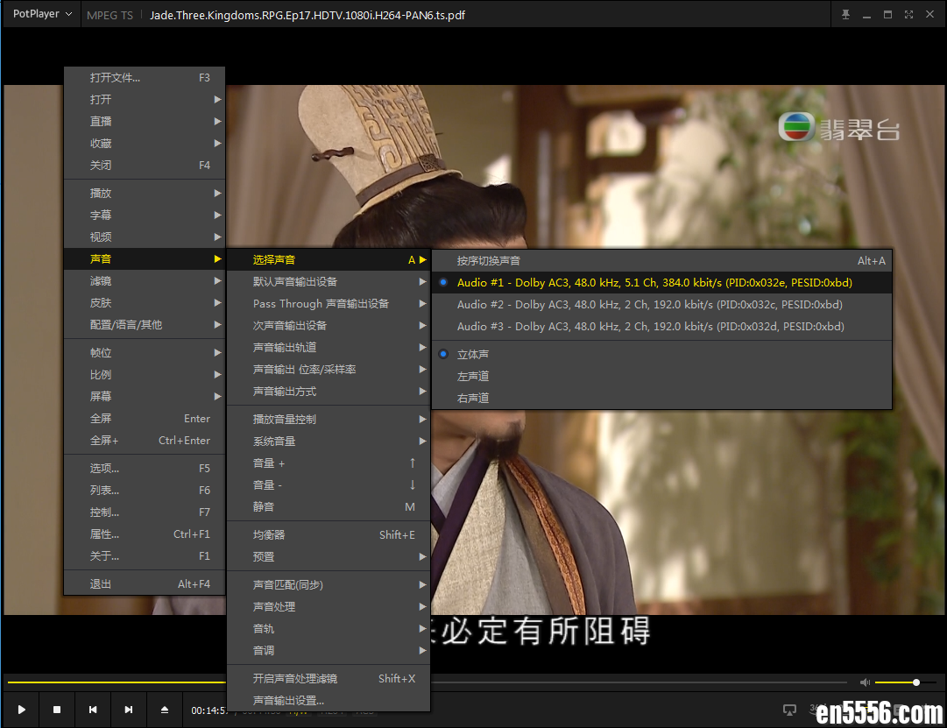Open 配置/语言/其他 submenu

coord(145,324)
